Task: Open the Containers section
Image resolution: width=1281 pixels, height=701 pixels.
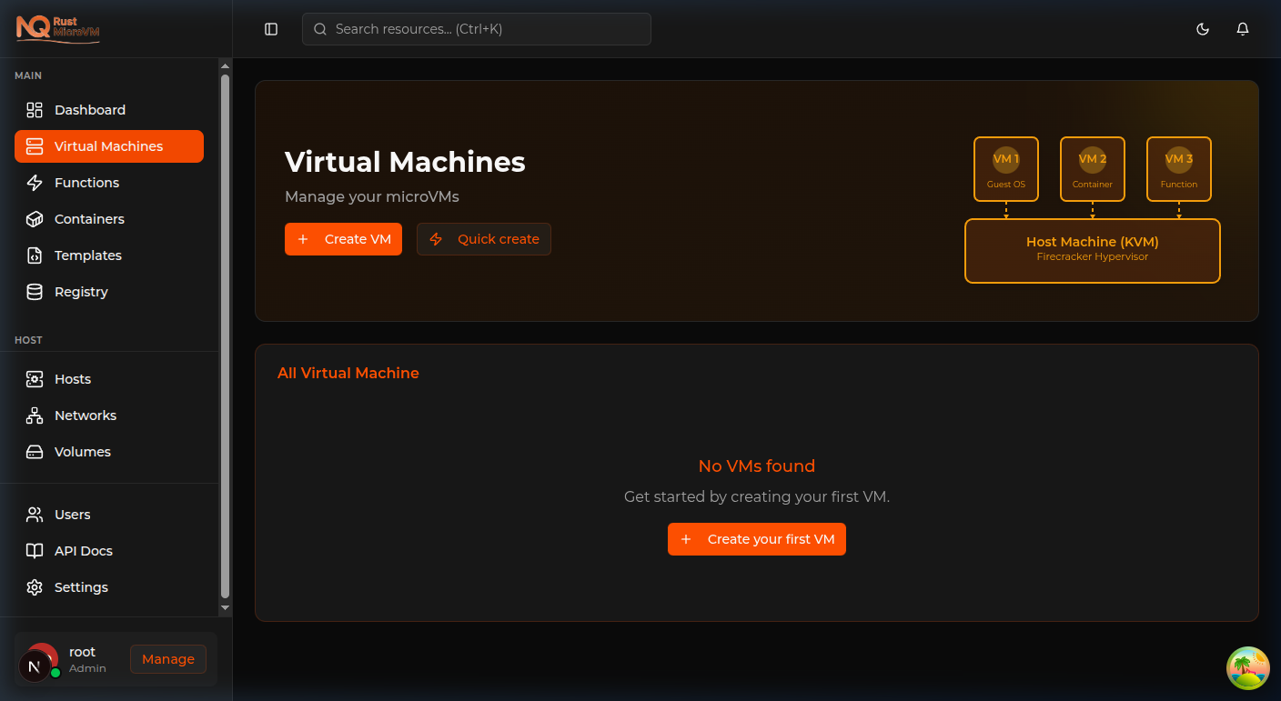Action: 90,219
